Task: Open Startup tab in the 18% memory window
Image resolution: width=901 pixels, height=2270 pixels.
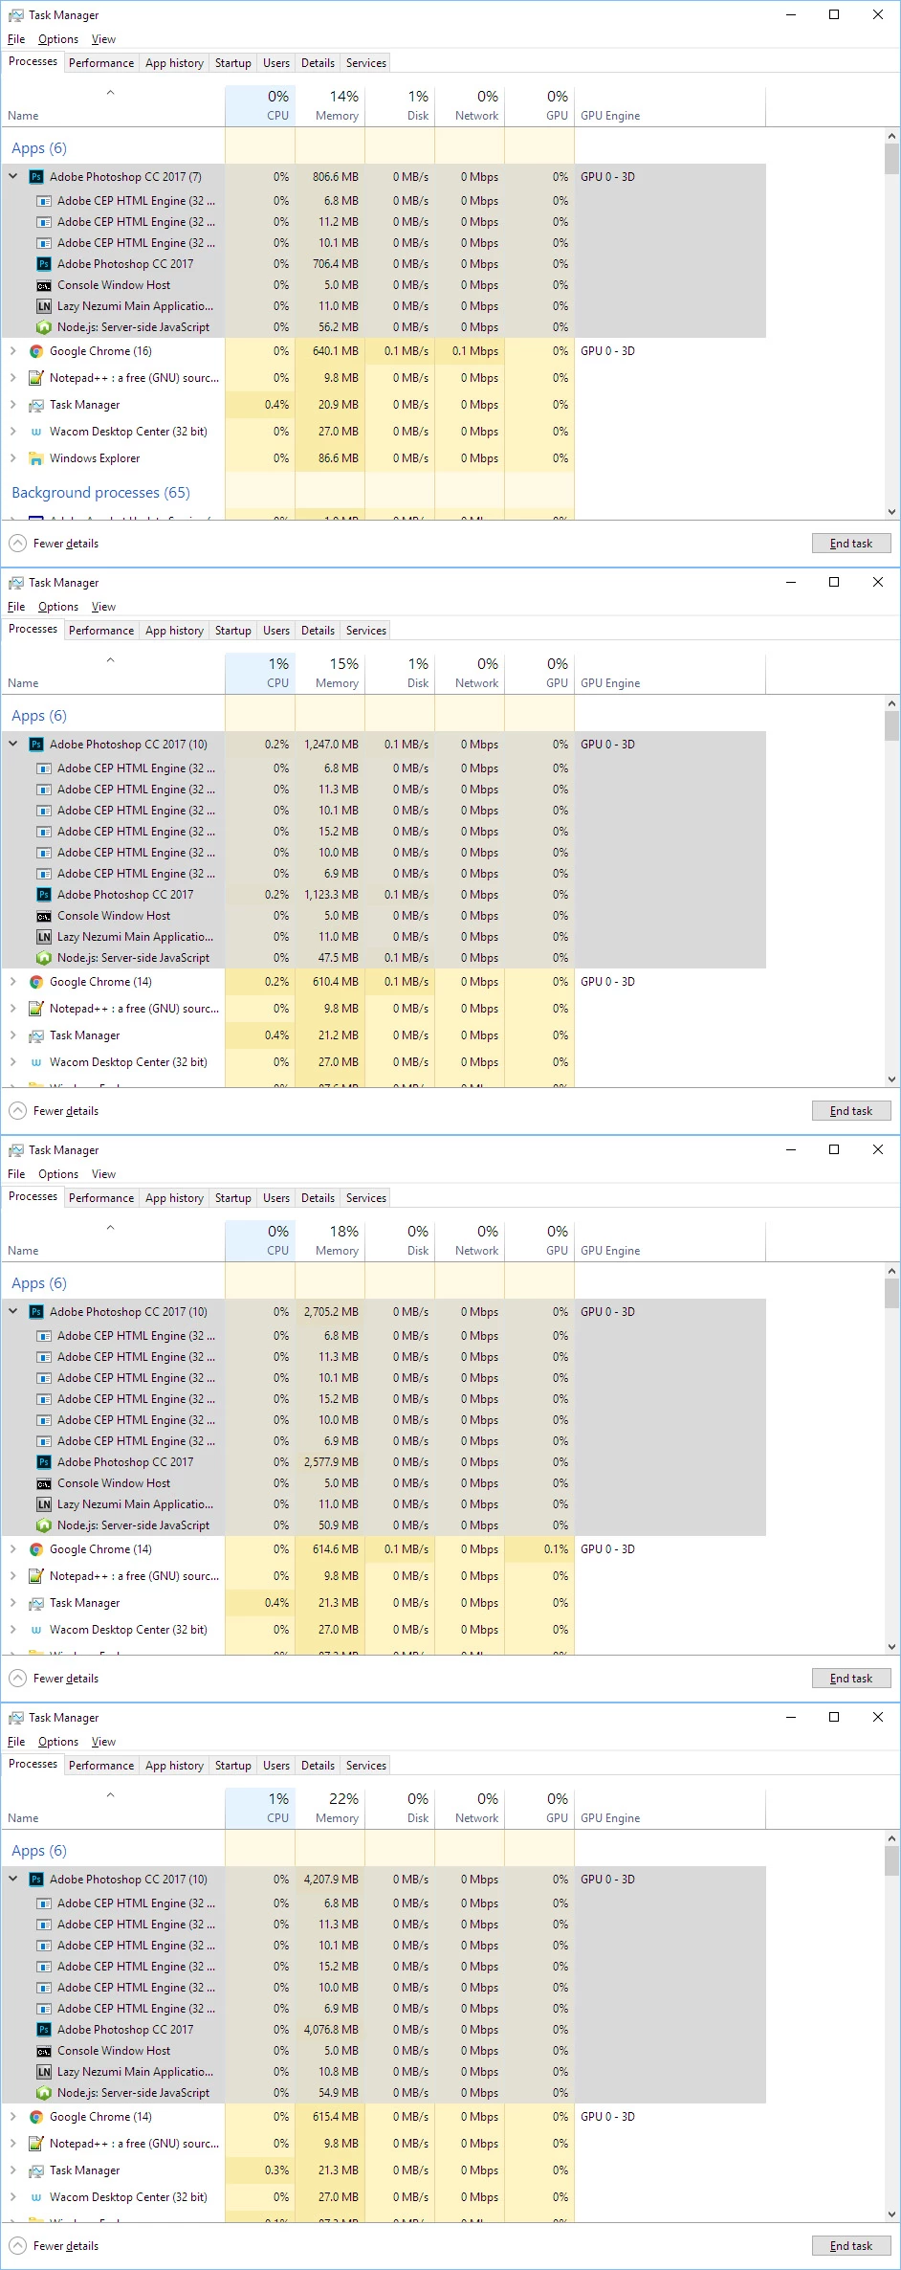Action: click(233, 1198)
